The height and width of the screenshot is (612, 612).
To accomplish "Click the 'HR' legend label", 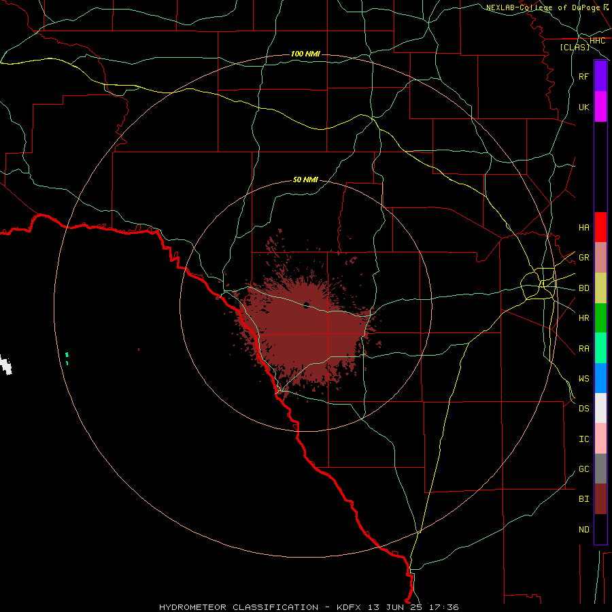I will click(584, 318).
